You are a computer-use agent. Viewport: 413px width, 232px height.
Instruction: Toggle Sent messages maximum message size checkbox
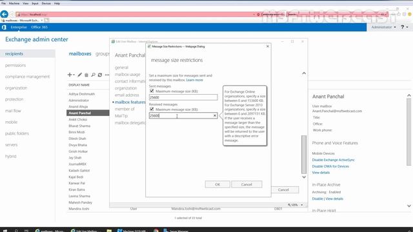[x=152, y=91]
